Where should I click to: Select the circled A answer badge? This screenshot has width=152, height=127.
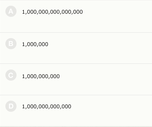pos(11,11)
